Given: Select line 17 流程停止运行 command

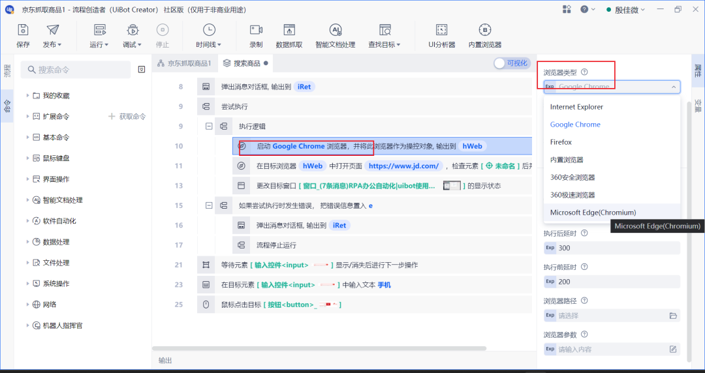Looking at the screenshot, I should (x=382, y=245).
